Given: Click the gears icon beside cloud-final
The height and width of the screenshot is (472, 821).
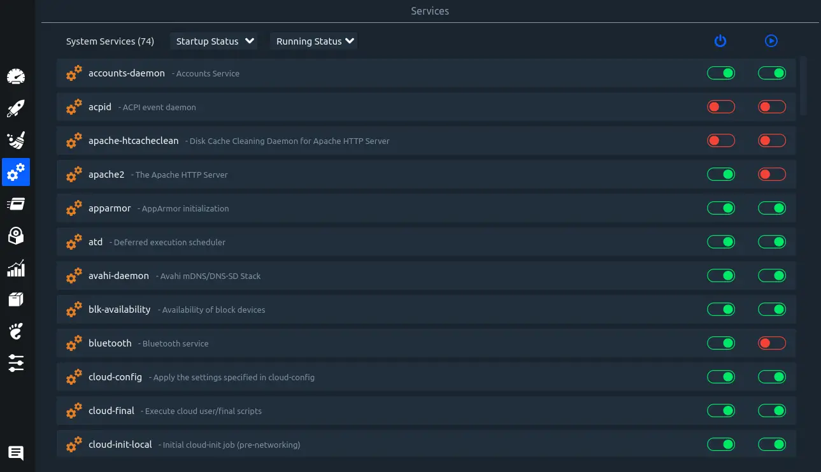Looking at the screenshot, I should coord(74,411).
